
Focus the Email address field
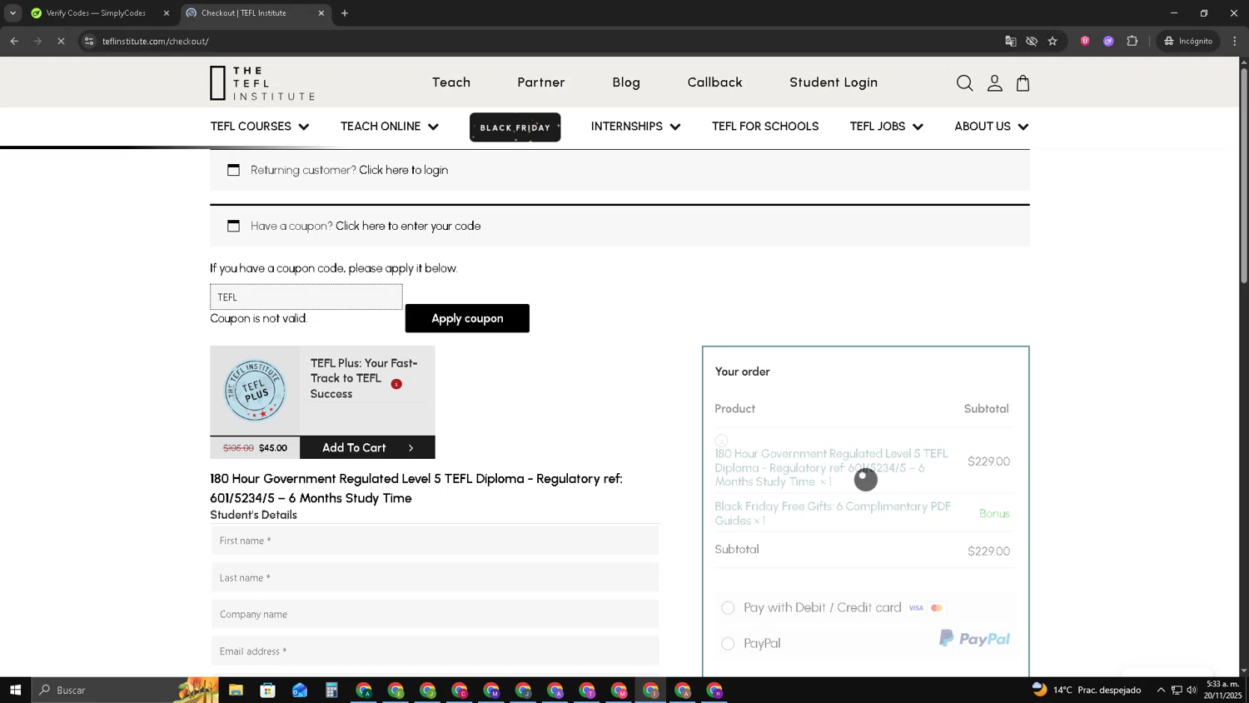coord(435,651)
